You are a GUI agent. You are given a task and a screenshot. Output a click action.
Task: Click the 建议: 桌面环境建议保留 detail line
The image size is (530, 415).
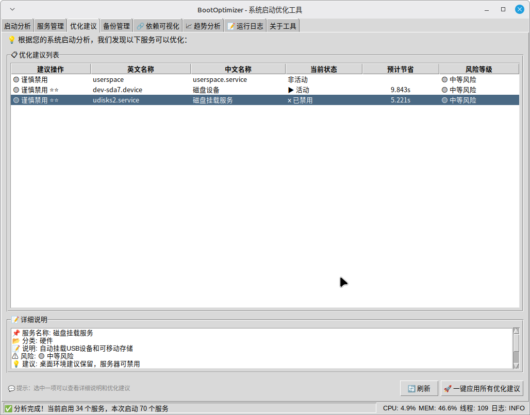click(x=76, y=364)
